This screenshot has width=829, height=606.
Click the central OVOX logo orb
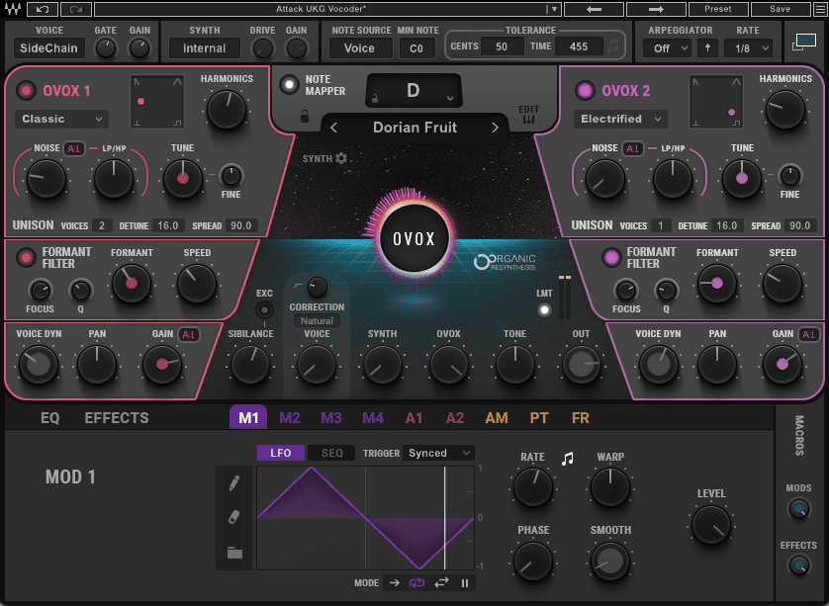414,238
